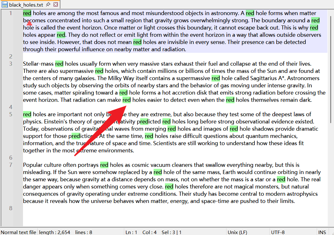Click empty line number 8 in margin

(x=11, y=208)
